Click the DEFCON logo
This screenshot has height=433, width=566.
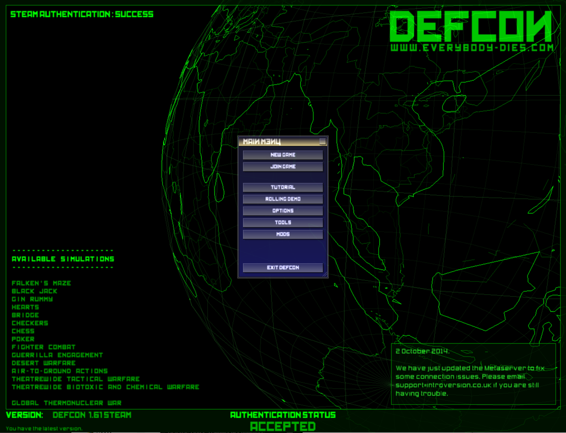click(x=472, y=26)
